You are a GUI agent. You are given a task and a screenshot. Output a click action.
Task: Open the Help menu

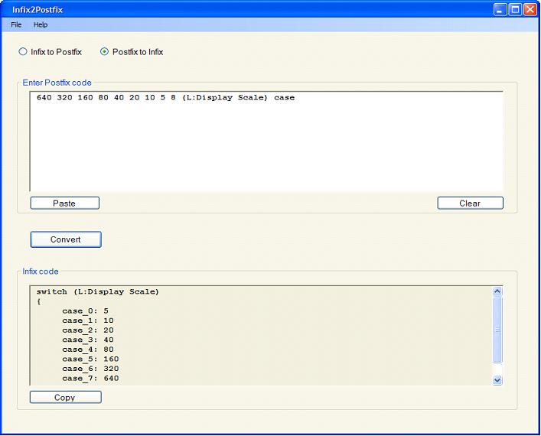point(41,24)
